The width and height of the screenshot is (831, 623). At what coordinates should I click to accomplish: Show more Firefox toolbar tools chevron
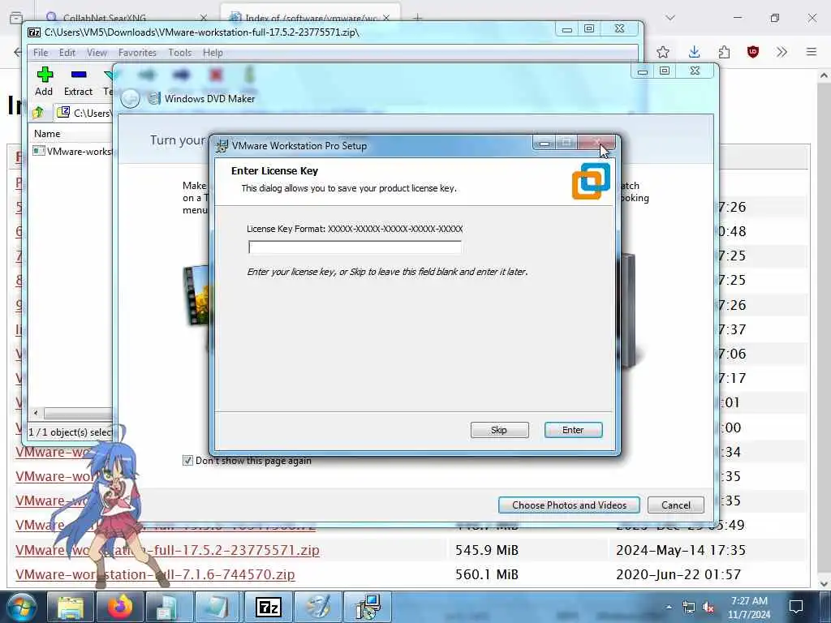(x=781, y=52)
